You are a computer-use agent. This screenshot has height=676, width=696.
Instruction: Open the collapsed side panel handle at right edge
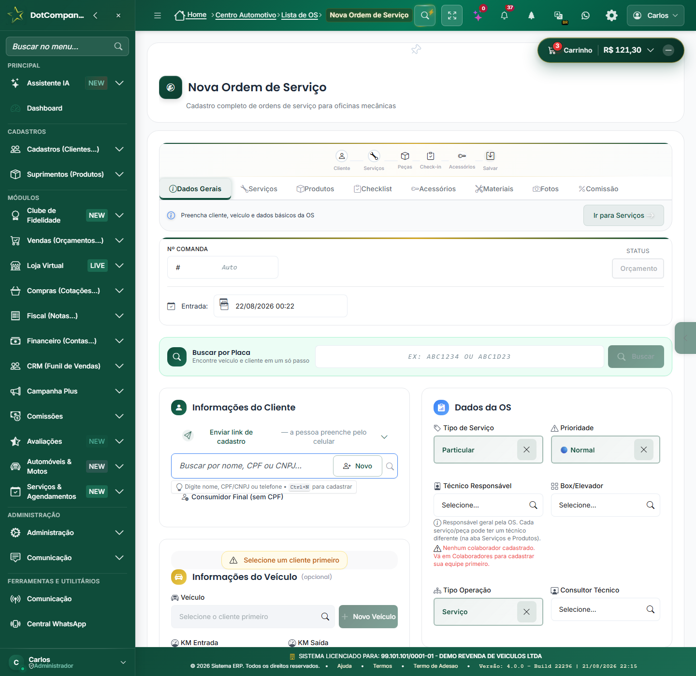click(685, 338)
